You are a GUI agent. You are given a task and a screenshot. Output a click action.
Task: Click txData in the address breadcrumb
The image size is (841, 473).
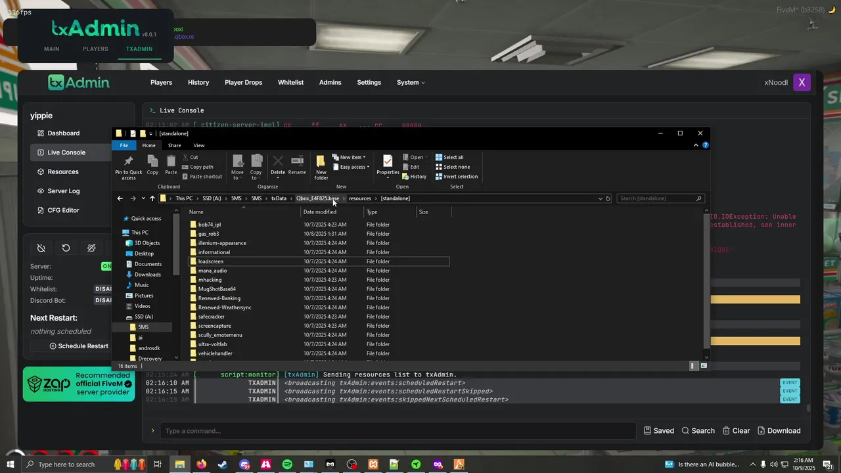click(x=279, y=198)
